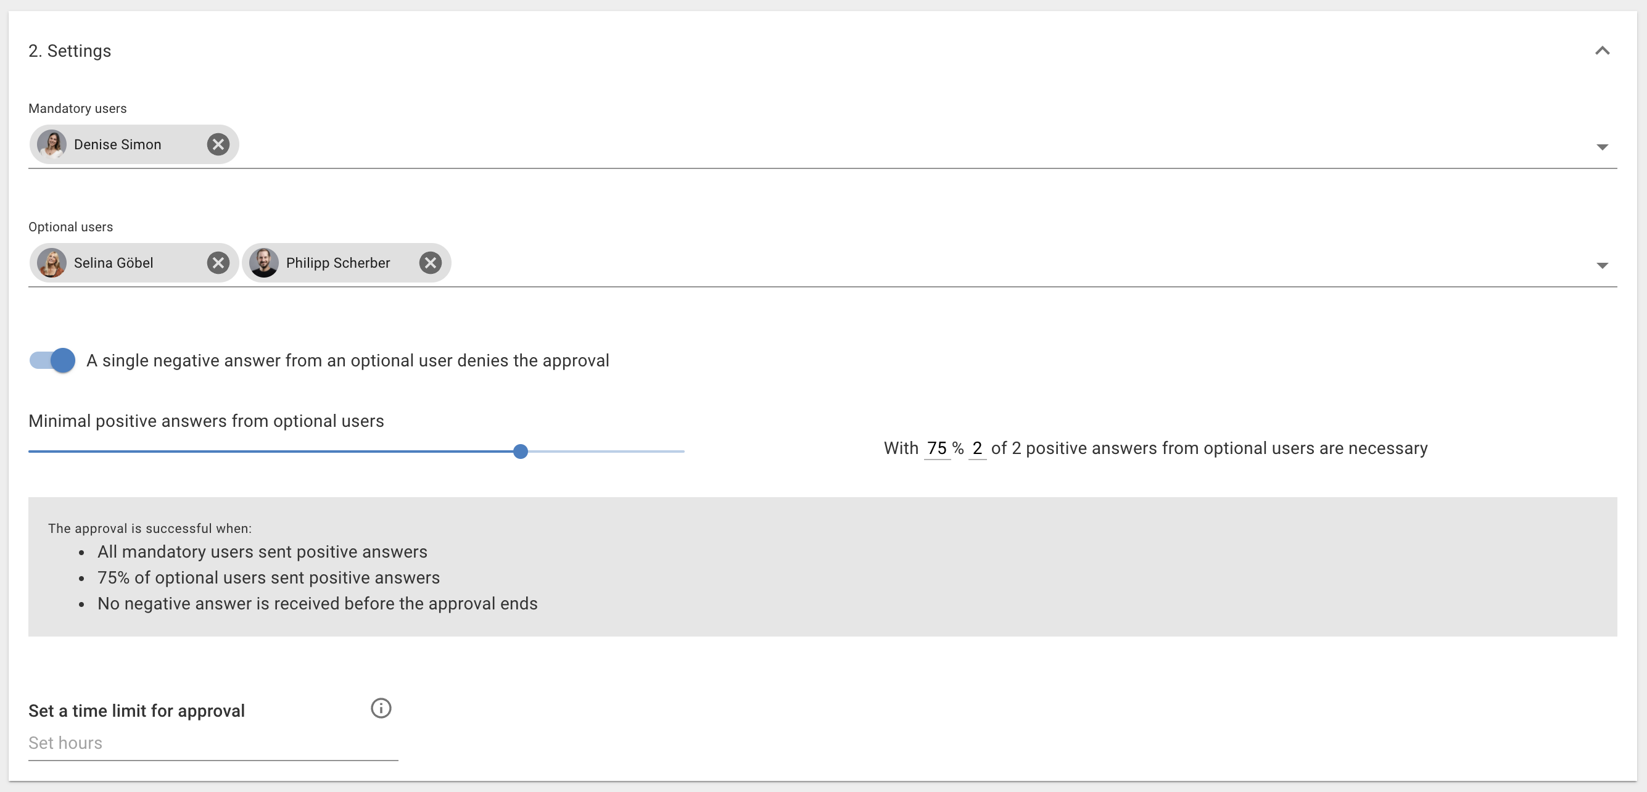Viewport: 1647px width, 792px height.
Task: Click the positive answers count field
Action: (x=977, y=448)
